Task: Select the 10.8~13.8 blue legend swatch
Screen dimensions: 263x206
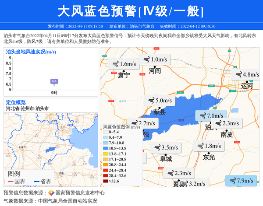Action: (105, 149)
